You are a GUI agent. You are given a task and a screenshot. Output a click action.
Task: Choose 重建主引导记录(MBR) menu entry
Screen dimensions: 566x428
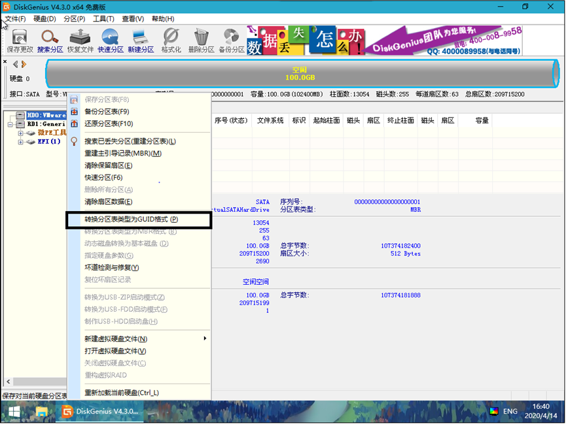pyautogui.click(x=139, y=154)
